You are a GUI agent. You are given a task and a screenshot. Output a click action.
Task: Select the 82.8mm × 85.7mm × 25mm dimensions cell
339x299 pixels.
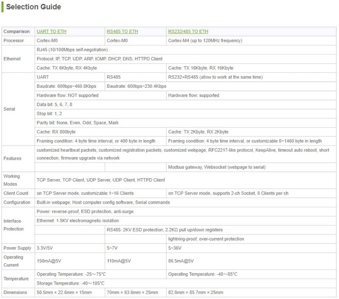point(195,293)
